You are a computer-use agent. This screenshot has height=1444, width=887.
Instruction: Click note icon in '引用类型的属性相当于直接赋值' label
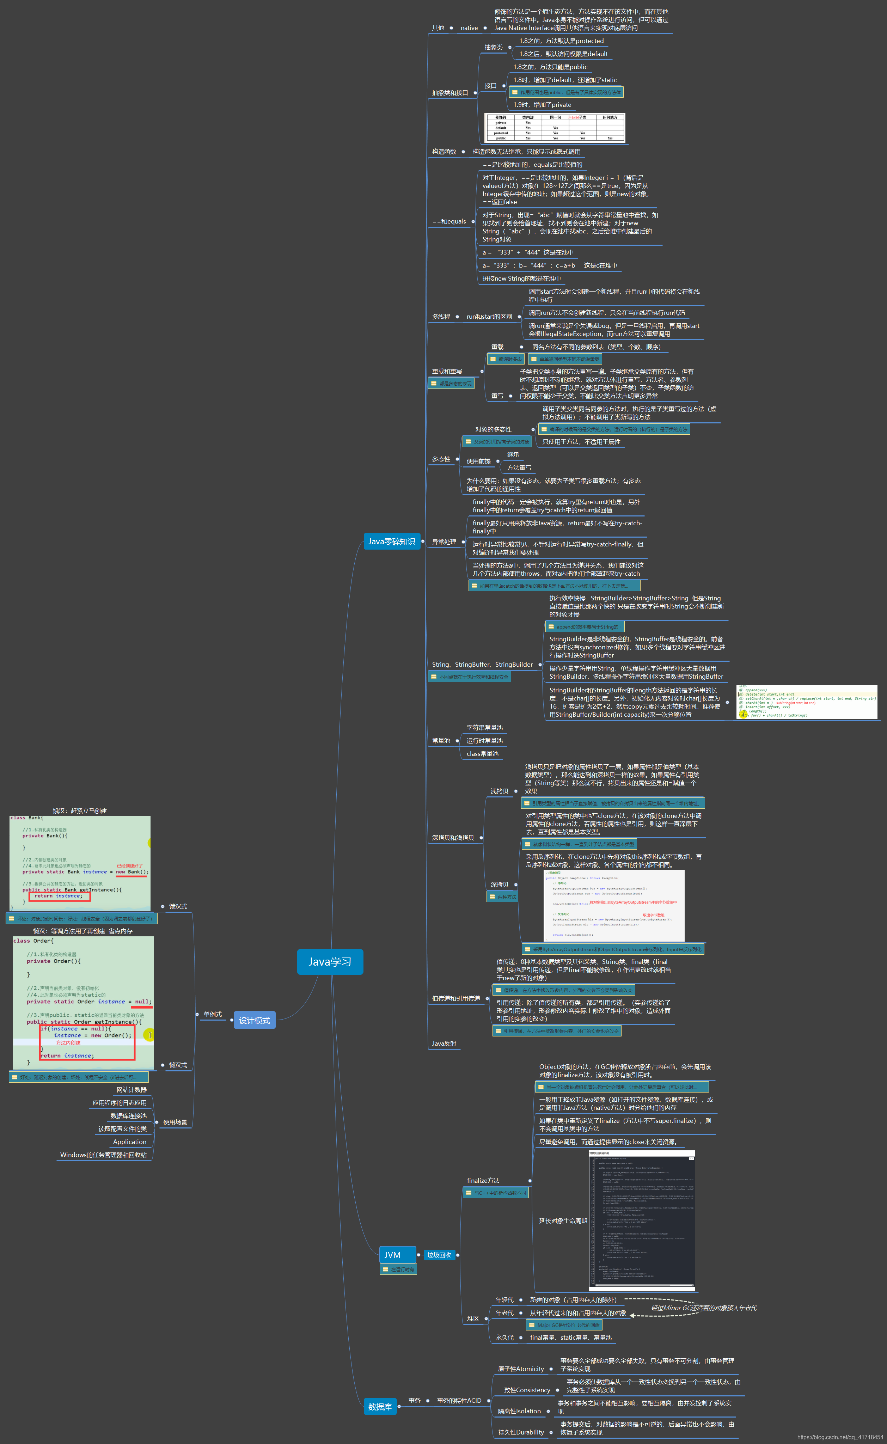click(x=526, y=803)
